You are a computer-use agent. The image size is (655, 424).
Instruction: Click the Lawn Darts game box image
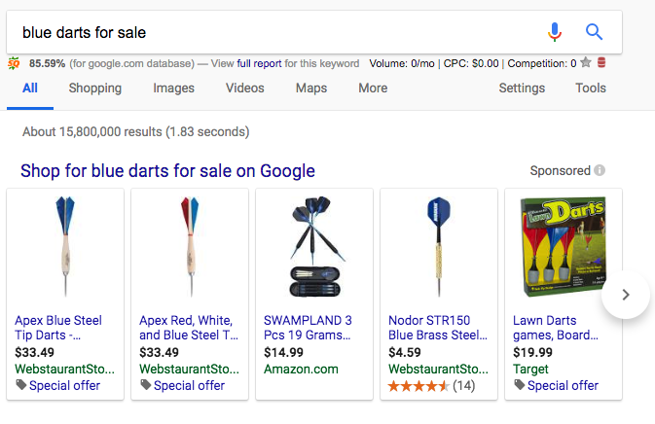(564, 247)
